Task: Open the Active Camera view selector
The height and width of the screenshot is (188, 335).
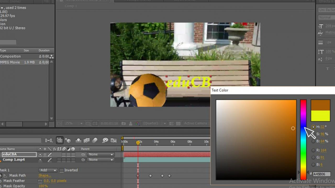Action: pos(196,123)
